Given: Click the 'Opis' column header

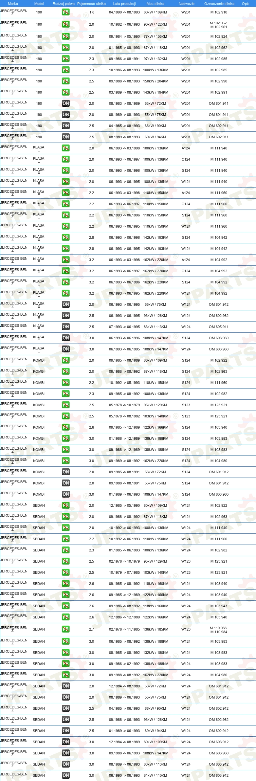Looking at the screenshot, I should pos(246,4).
